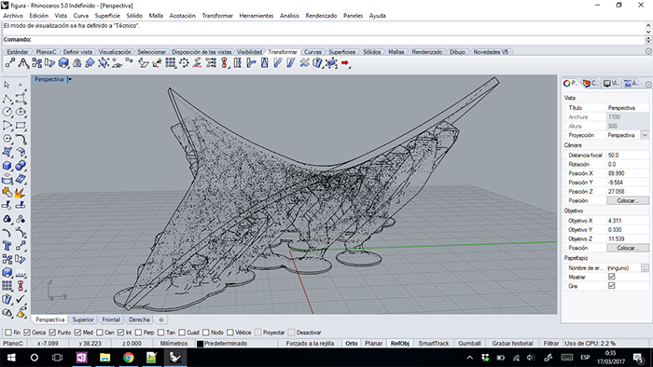Viewport: 653px width, 367px height.
Task: Switch to the Frontal viewport tab
Action: click(111, 319)
